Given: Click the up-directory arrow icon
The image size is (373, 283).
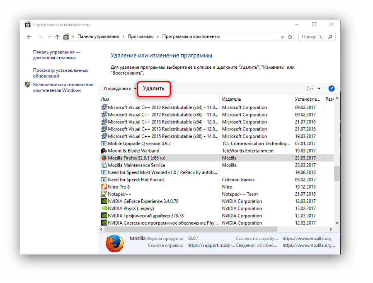Looking at the screenshot, I should tap(57, 37).
